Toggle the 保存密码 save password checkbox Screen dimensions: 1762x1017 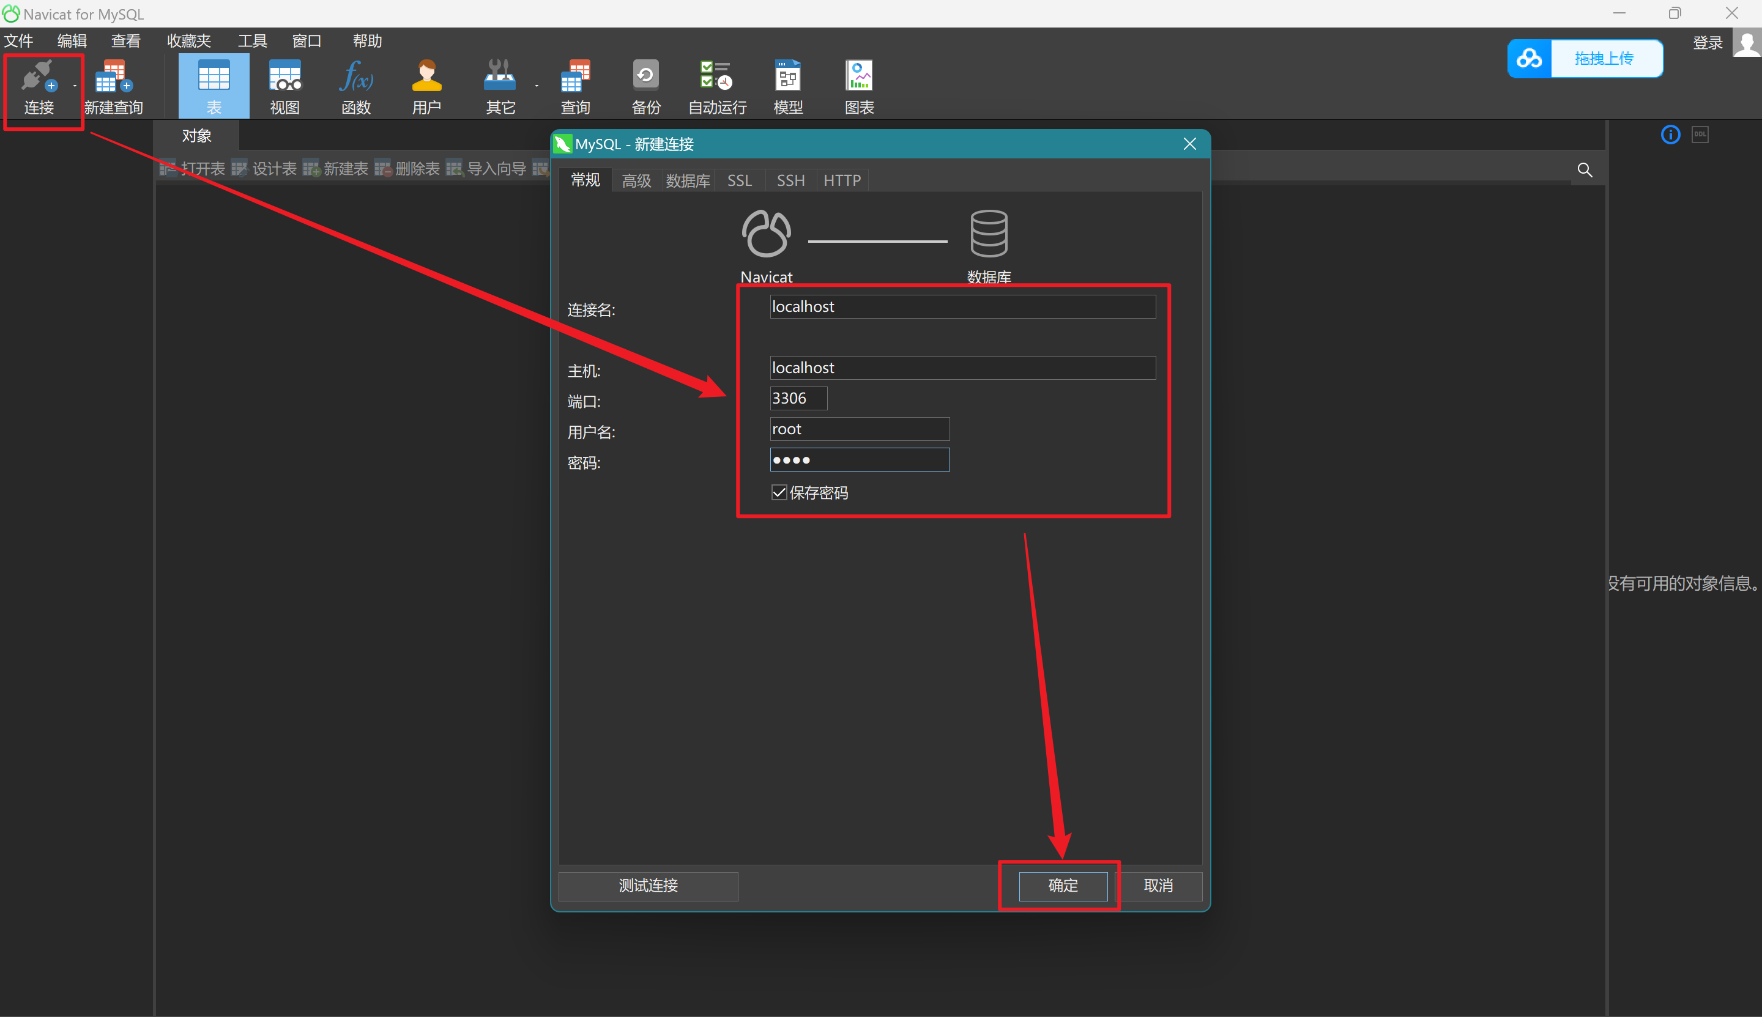(x=779, y=492)
